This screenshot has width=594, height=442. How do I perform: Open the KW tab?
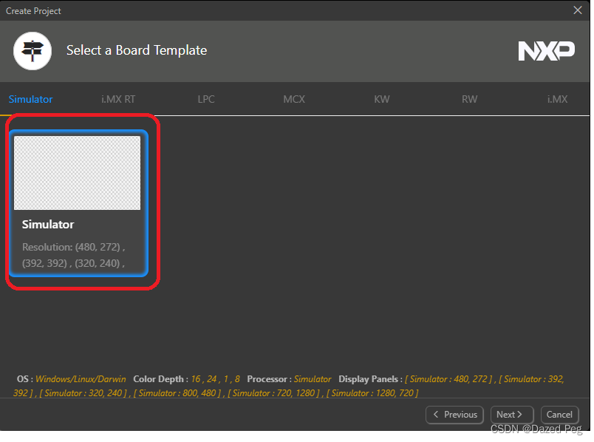[382, 99]
